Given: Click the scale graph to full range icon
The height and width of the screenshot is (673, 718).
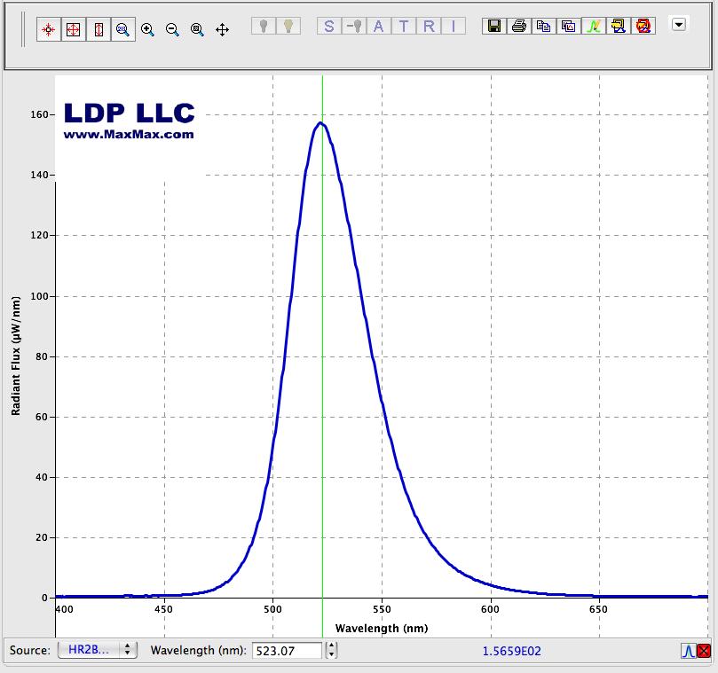Looking at the screenshot, I should [x=74, y=30].
